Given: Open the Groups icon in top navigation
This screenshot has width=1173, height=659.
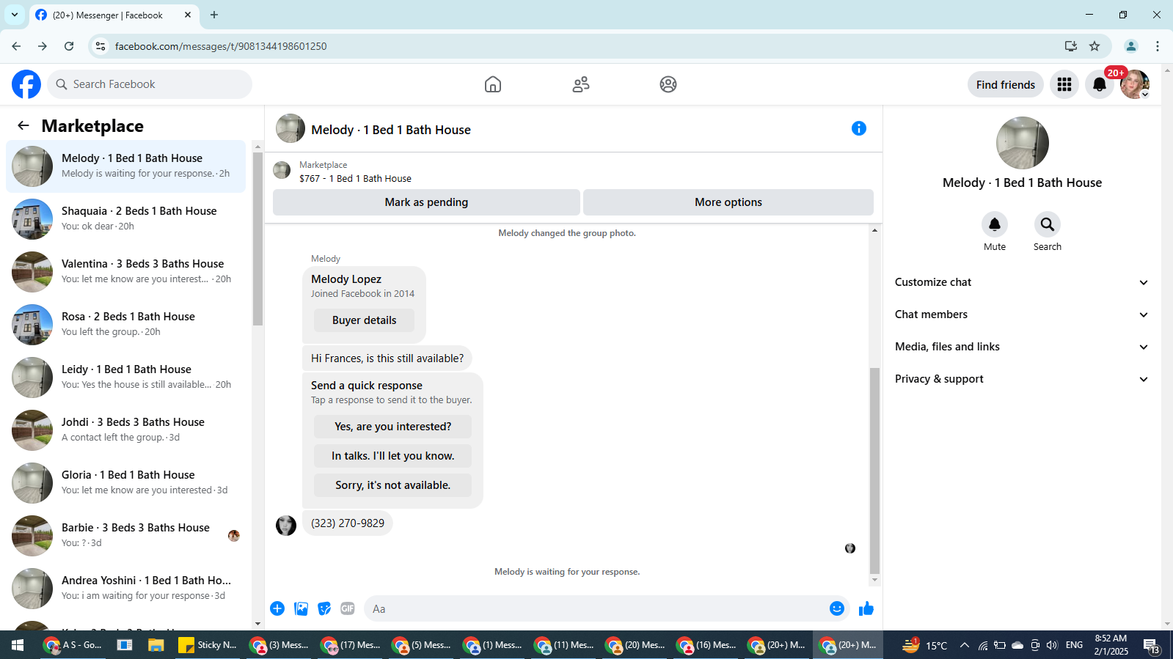Looking at the screenshot, I should (668, 84).
